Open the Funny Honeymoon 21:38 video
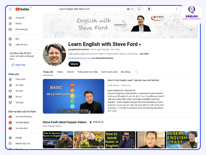Viewport: 206px width, 155px height. [89, 140]
